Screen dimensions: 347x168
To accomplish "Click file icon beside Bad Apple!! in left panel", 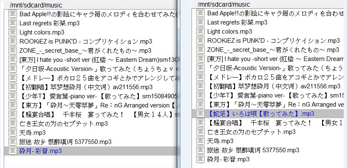I will tap(12, 14).
